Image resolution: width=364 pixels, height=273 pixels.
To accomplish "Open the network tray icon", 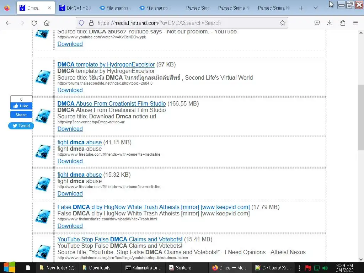I will coord(317,268).
